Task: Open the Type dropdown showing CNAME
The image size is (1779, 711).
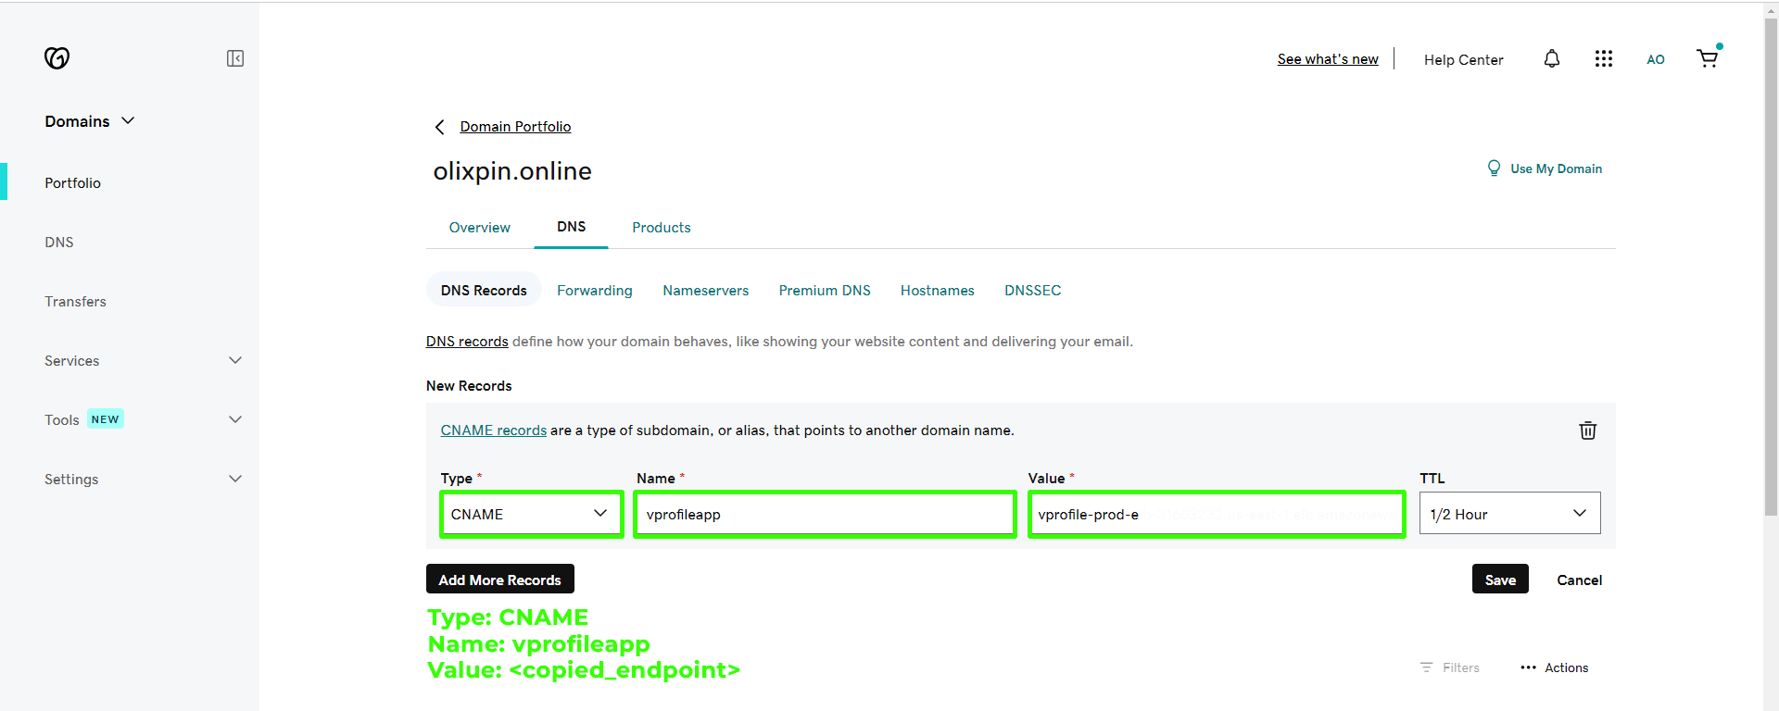Action: click(x=531, y=514)
